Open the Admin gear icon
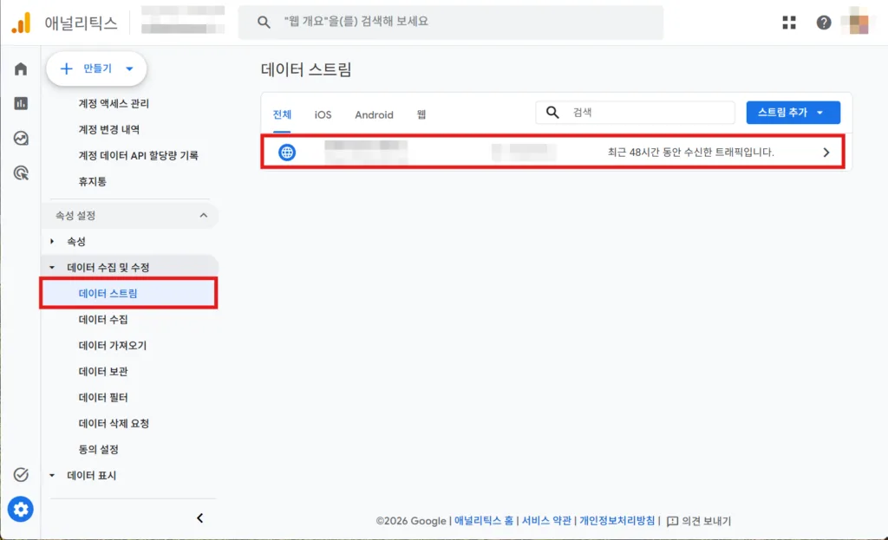This screenshot has height=540, width=888. point(21,510)
